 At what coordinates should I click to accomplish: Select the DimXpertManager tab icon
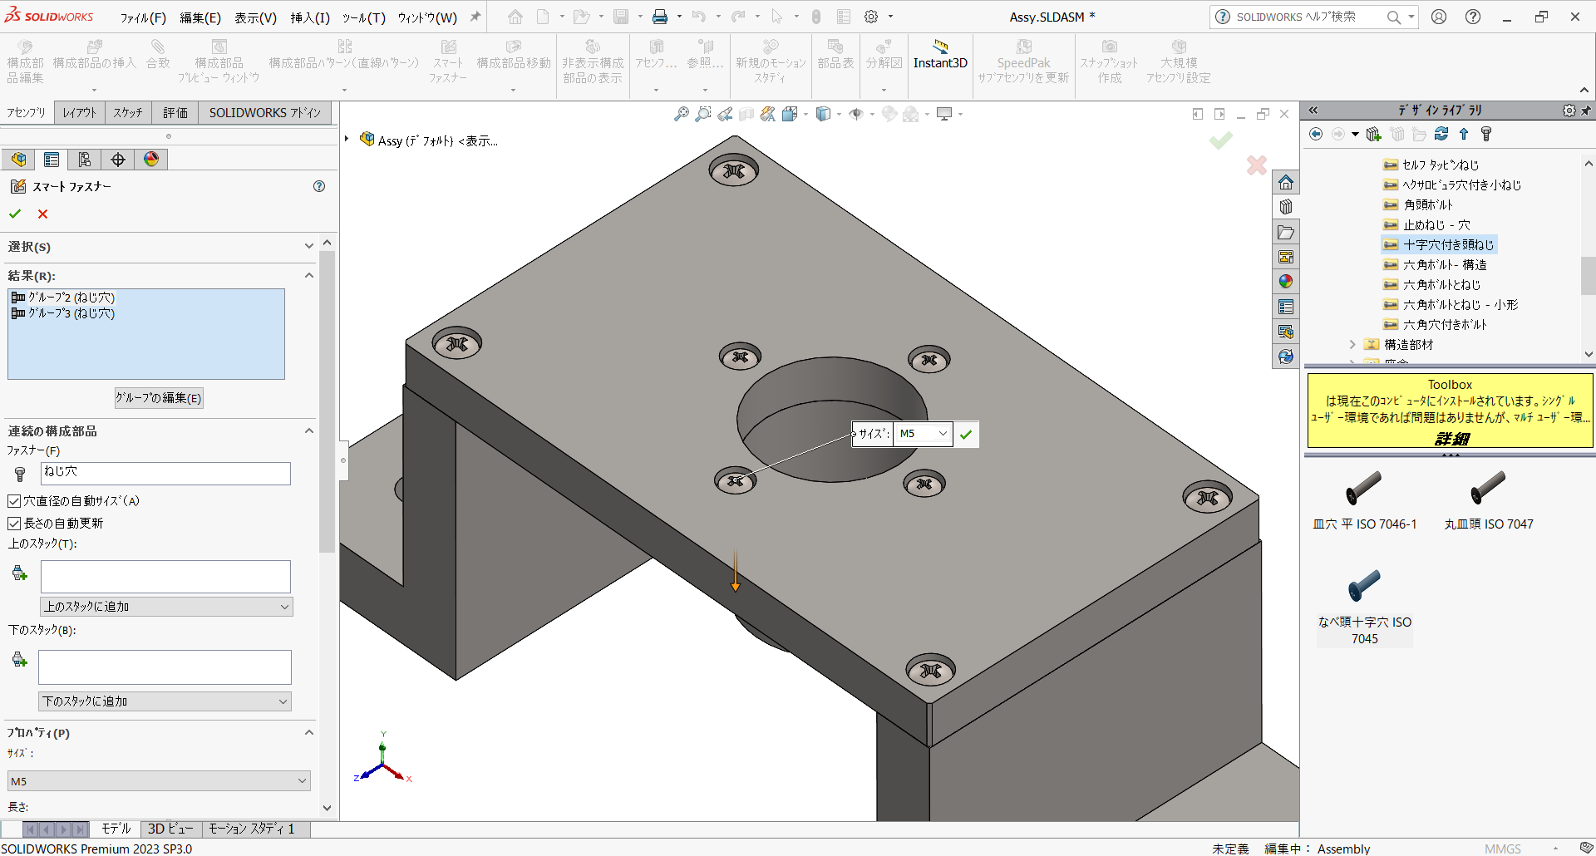tap(118, 160)
